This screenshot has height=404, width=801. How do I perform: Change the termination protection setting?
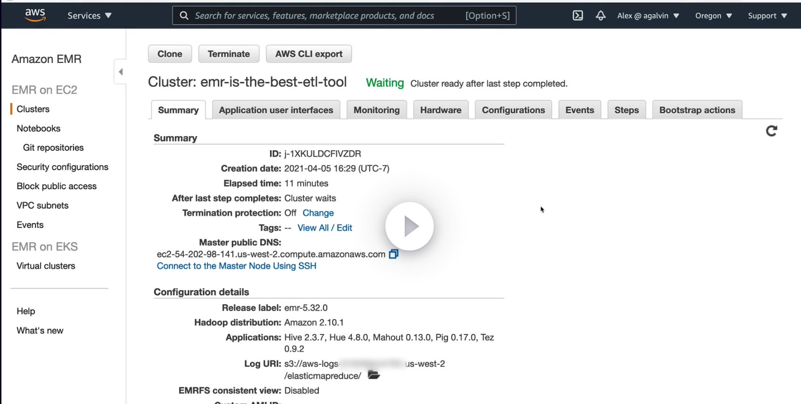(x=318, y=213)
